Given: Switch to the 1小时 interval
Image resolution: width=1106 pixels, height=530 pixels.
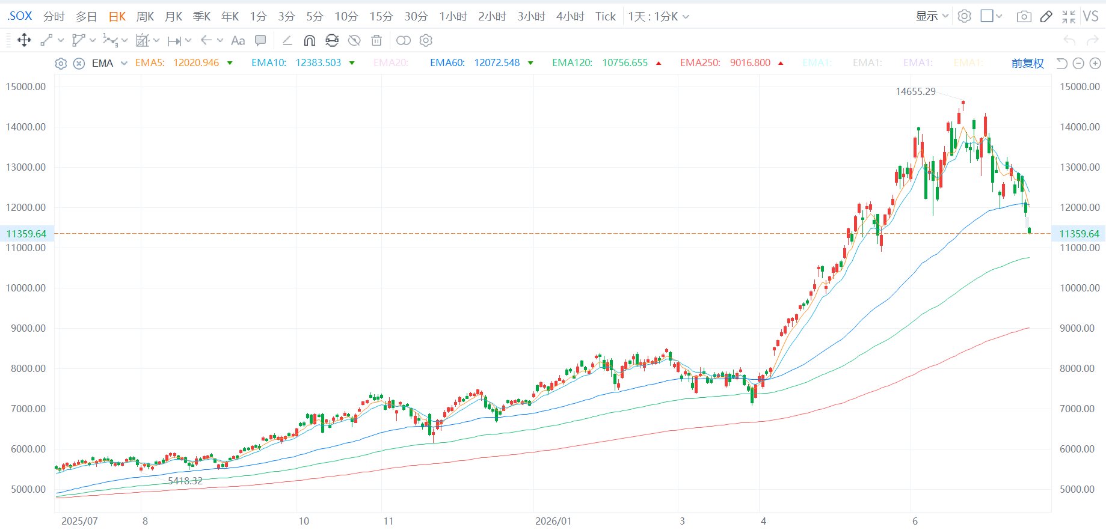Looking at the screenshot, I should [x=453, y=17].
